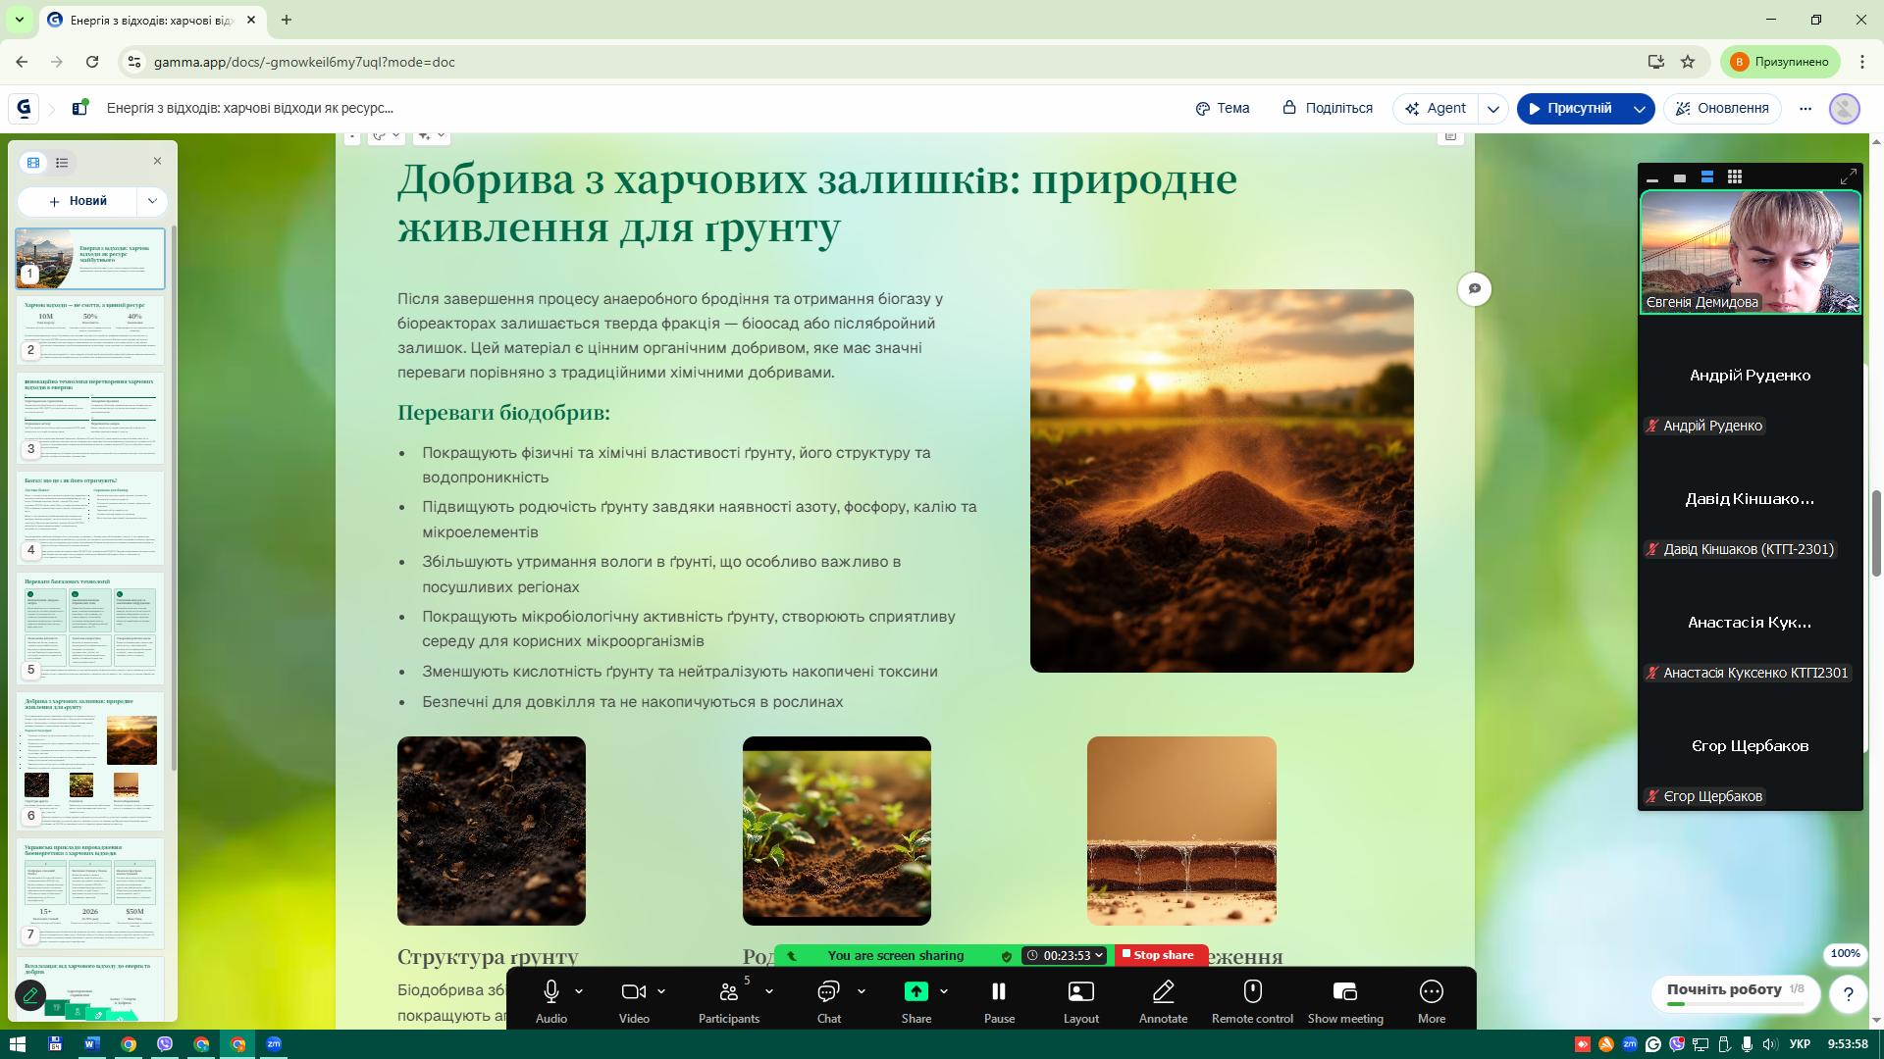Click Remote control mouse icon
1884x1059 pixels.
pyautogui.click(x=1252, y=992)
